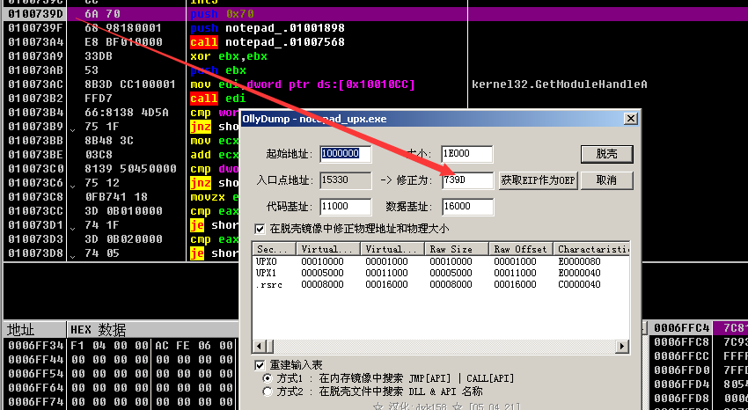Focus the 修正为 field showing 739D

467,180
